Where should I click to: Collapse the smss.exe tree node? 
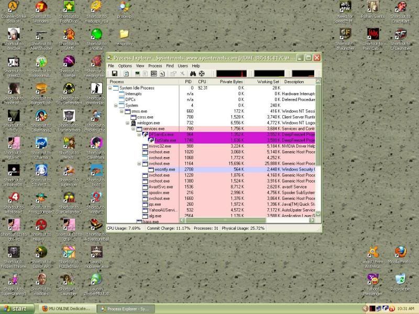[x=122, y=111]
